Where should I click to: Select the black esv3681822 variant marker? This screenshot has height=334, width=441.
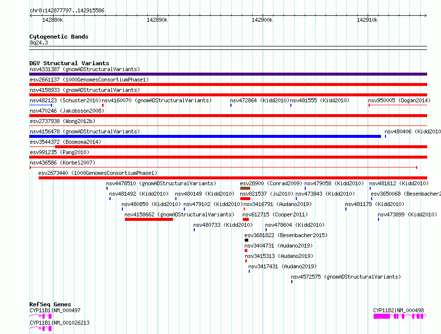click(246, 240)
